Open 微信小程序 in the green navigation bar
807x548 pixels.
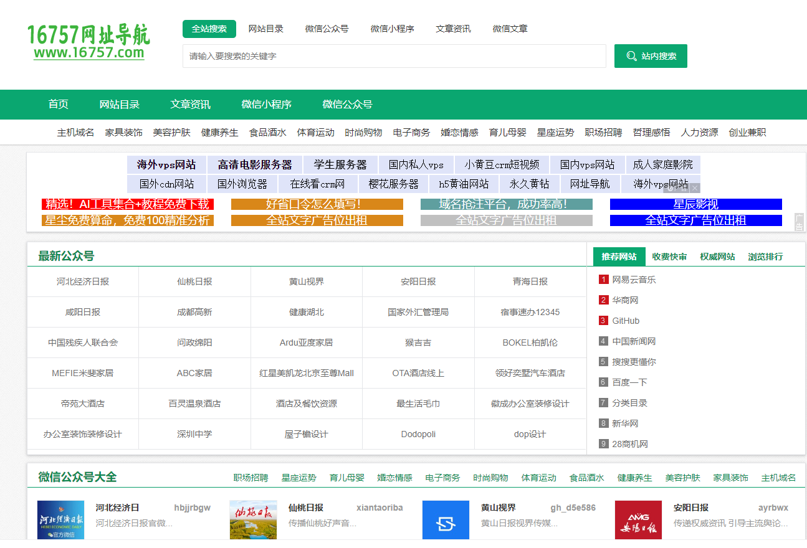(x=267, y=105)
